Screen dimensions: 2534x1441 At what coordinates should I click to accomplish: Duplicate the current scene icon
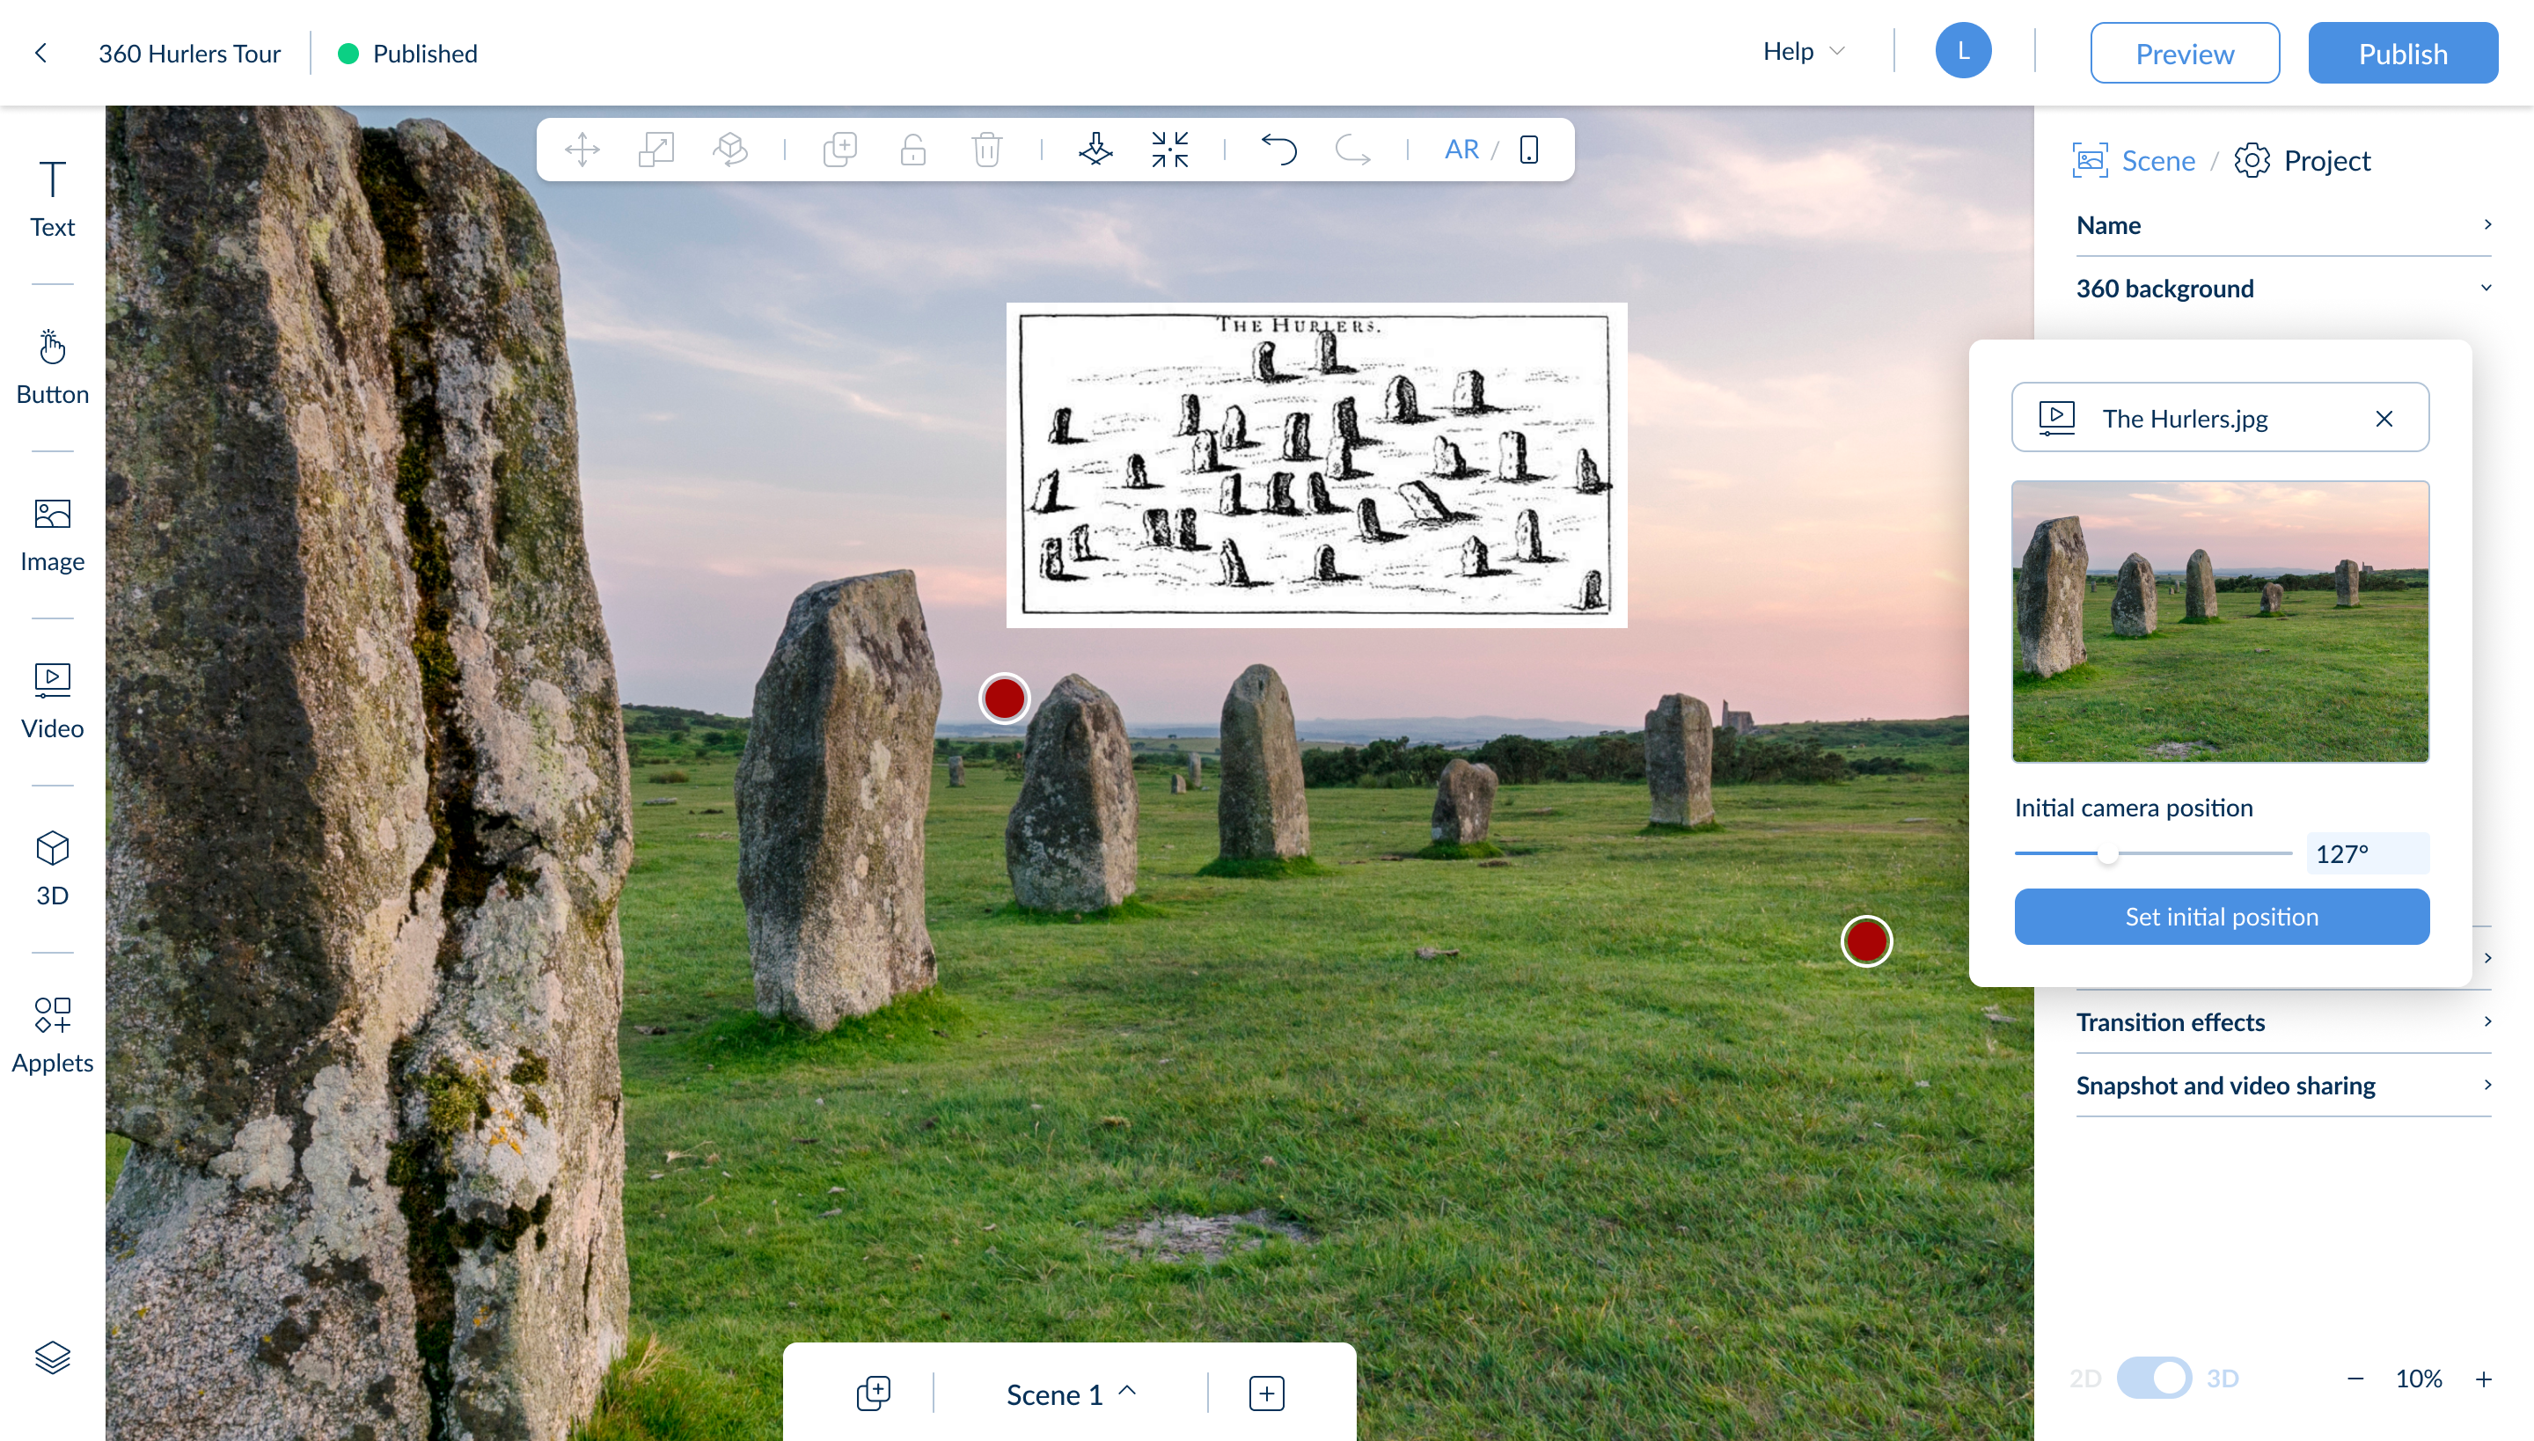coord(873,1393)
